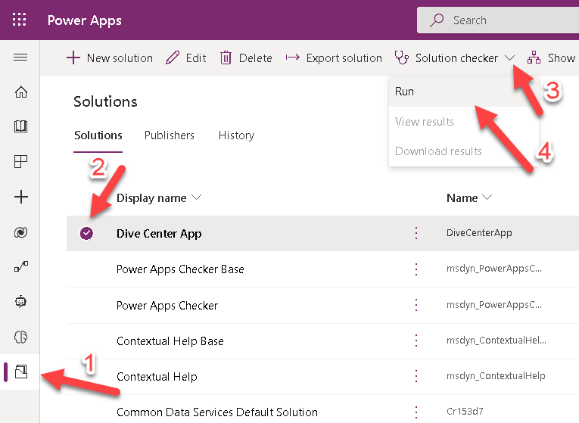This screenshot has width=579, height=423.
Task: Click Export solution in the toolbar
Action: pyautogui.click(x=334, y=58)
